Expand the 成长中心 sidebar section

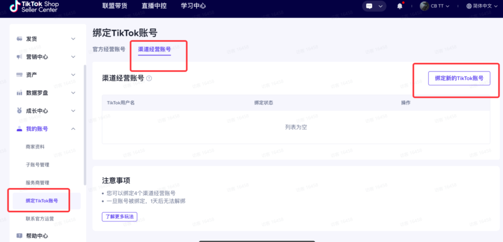pos(73,111)
